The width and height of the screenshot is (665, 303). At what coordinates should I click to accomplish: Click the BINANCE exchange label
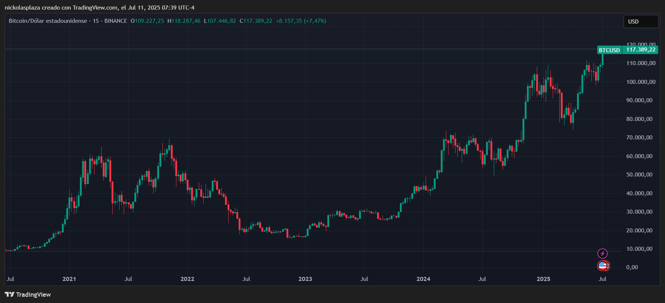pyautogui.click(x=116, y=21)
